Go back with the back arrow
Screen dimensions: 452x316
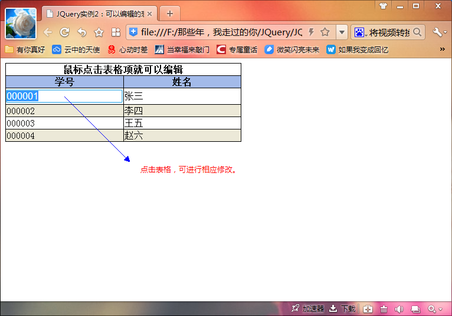48,32
